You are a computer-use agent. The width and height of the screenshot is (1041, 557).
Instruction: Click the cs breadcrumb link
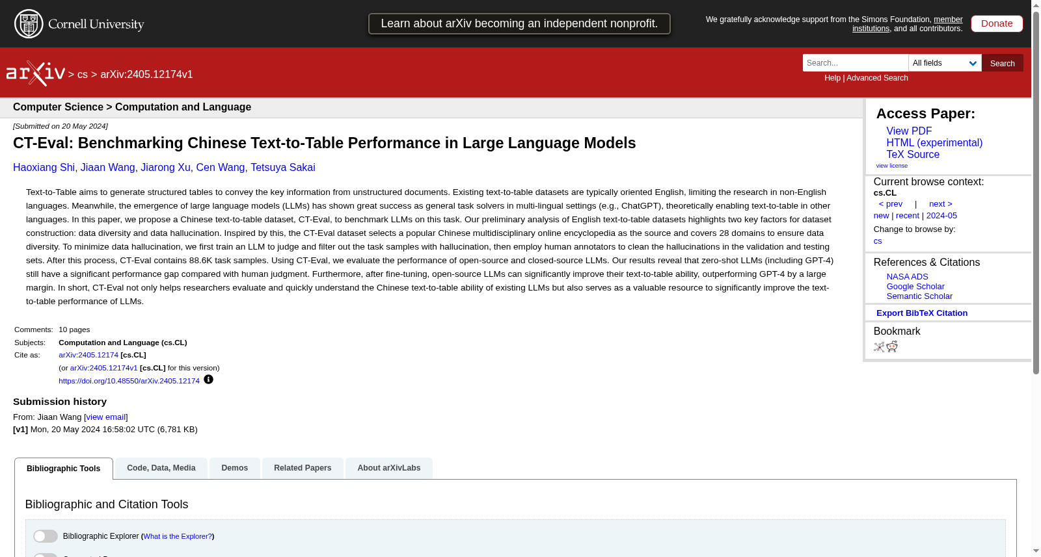click(83, 75)
